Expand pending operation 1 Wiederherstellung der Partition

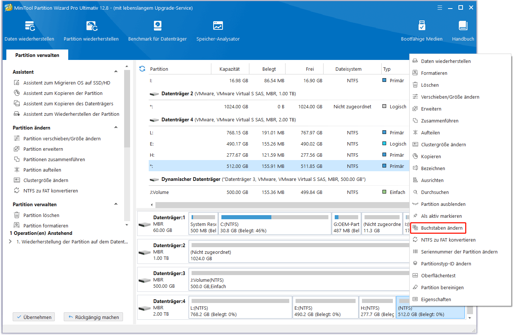tap(10, 242)
